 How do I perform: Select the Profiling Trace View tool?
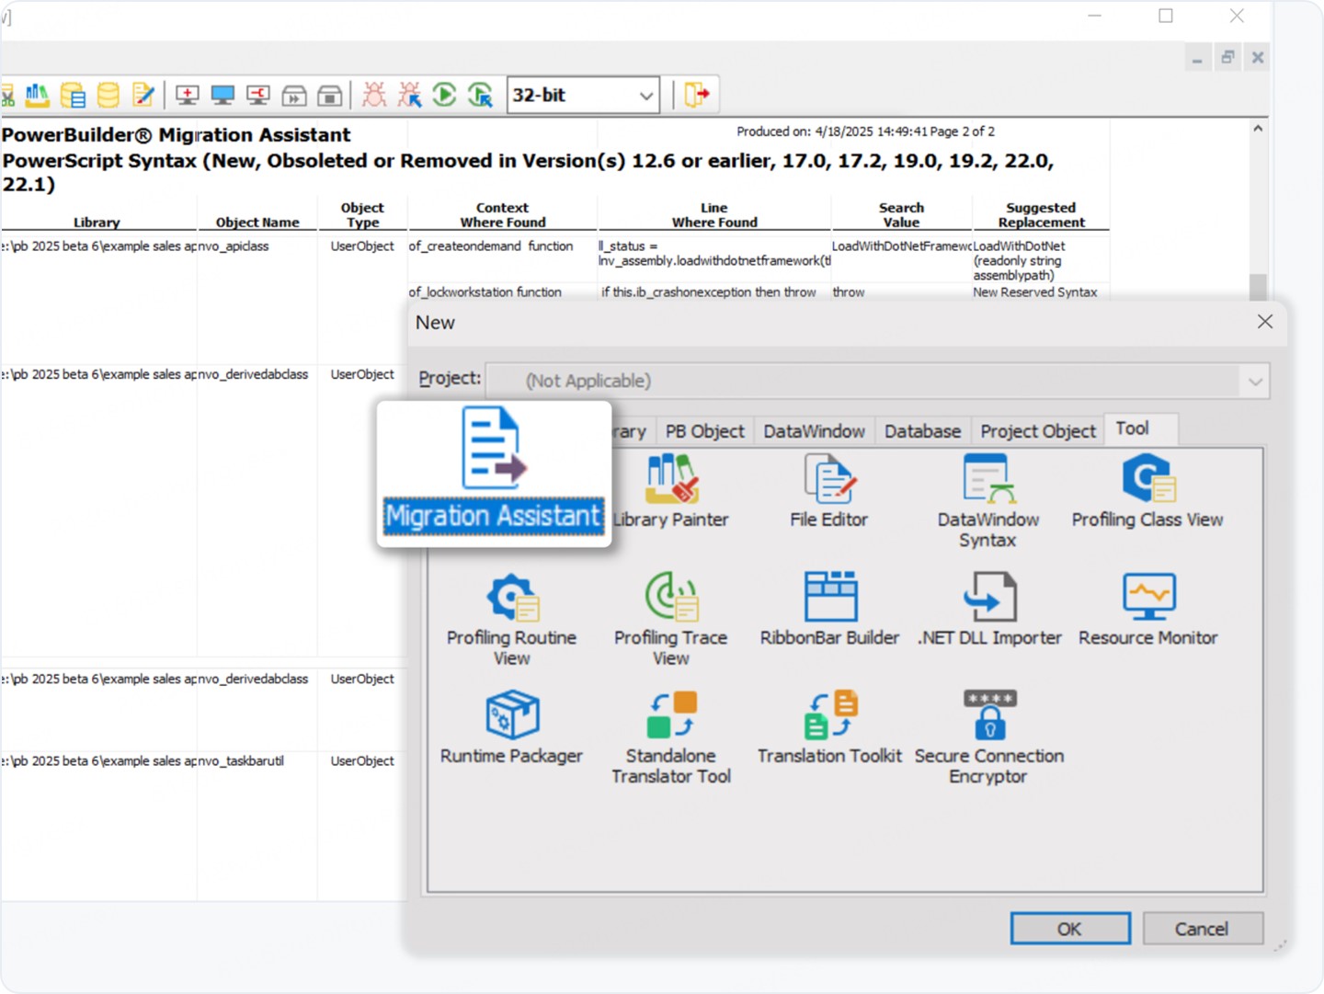671,620
